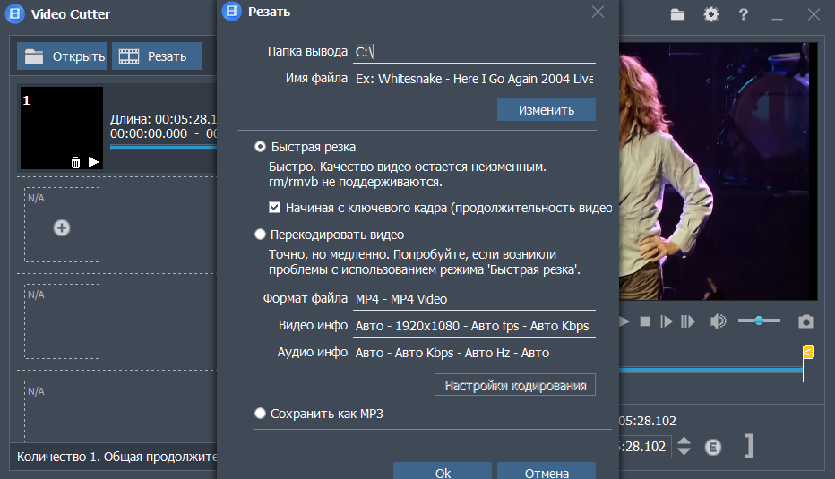This screenshot has width=835, height=479.
Task: Click the '05:28.102' duration text
Action: [648, 421]
